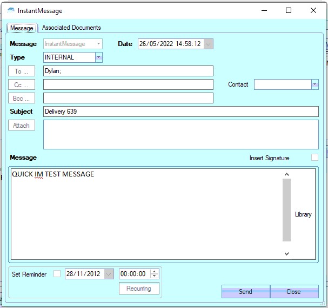Increase reminder time with spinner up arrow

[x=155, y=272]
